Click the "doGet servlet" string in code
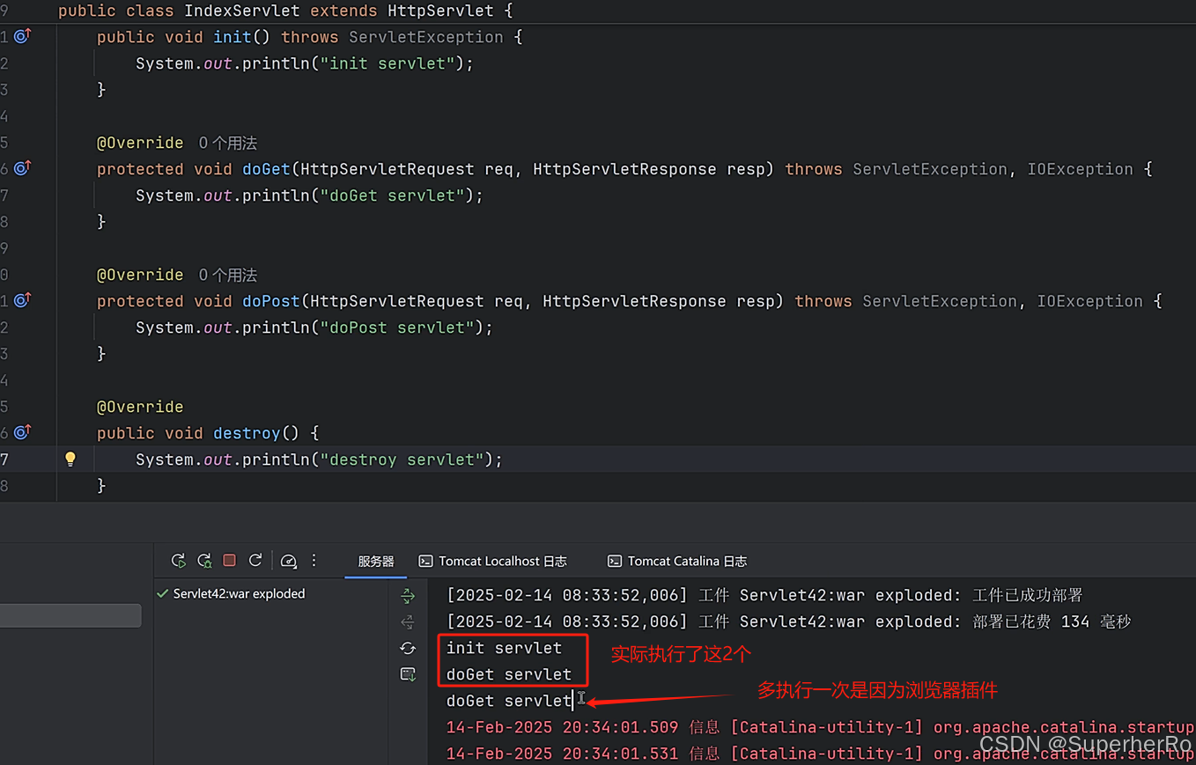1196x765 pixels. [393, 195]
